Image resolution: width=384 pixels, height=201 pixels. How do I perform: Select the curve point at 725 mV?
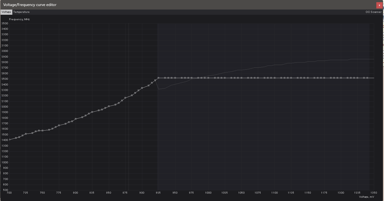coord(26,134)
